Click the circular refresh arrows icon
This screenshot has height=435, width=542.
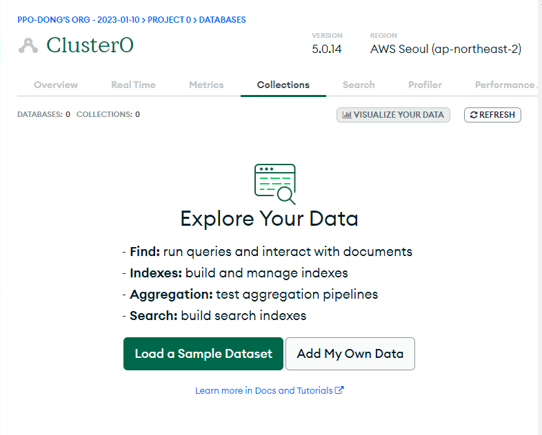(x=474, y=115)
